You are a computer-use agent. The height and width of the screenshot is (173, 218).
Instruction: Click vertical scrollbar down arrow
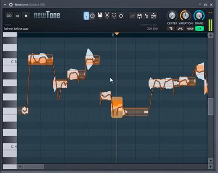[211, 161]
